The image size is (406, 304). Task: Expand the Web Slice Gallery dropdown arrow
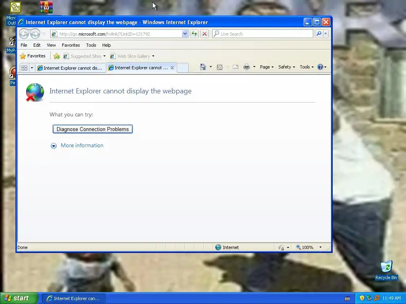(153, 56)
